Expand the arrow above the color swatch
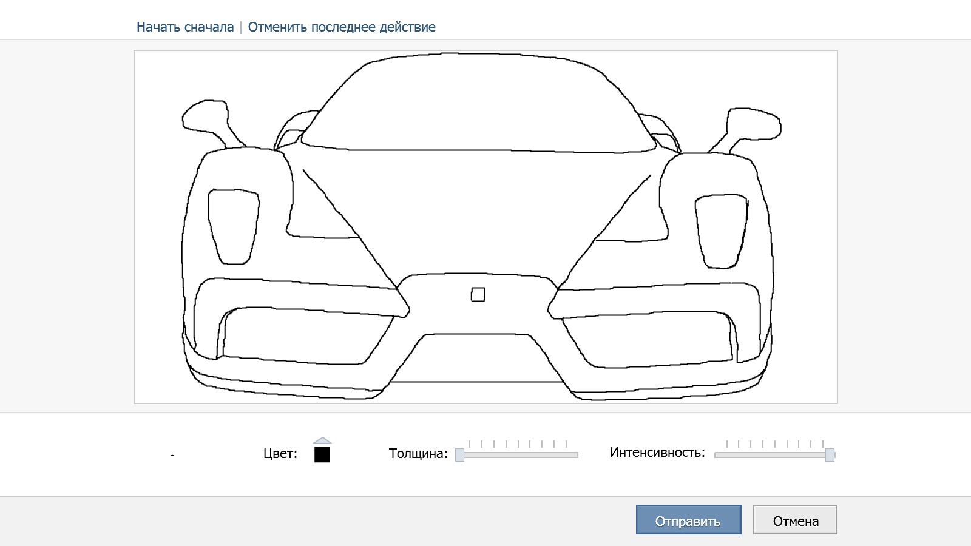This screenshot has height=546, width=971. pyautogui.click(x=322, y=441)
